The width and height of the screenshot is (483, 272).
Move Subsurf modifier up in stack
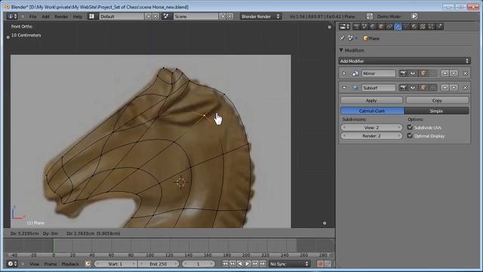coord(445,88)
